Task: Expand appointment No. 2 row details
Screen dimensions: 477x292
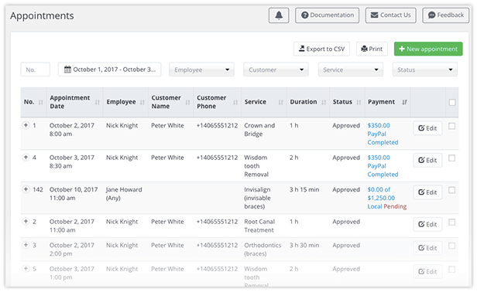Action: tap(26, 221)
